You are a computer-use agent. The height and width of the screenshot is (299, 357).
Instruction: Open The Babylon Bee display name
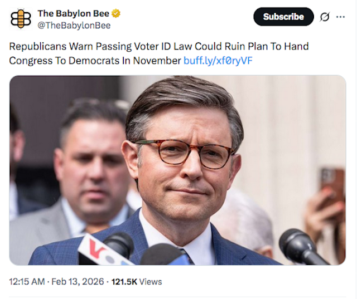coord(74,13)
